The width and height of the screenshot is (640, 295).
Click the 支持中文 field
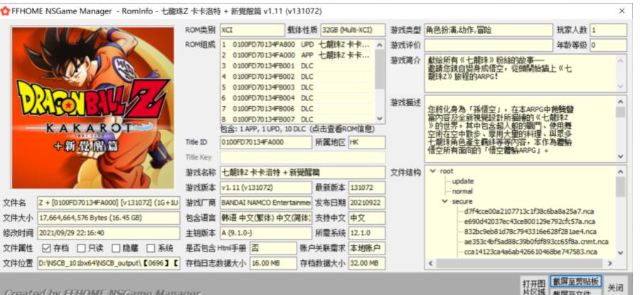point(366,218)
